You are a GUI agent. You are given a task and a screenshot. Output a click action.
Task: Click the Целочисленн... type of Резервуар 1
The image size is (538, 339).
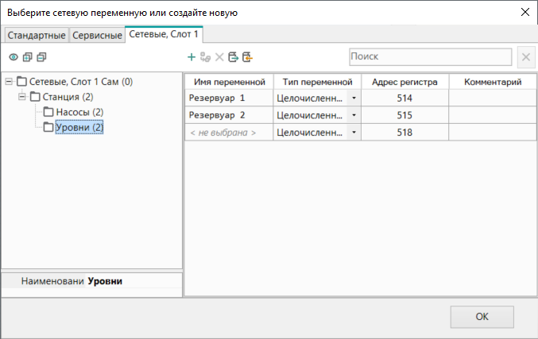tap(309, 98)
